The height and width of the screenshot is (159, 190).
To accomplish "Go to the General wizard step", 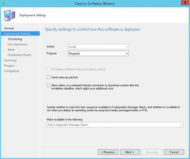I will click(9, 28).
